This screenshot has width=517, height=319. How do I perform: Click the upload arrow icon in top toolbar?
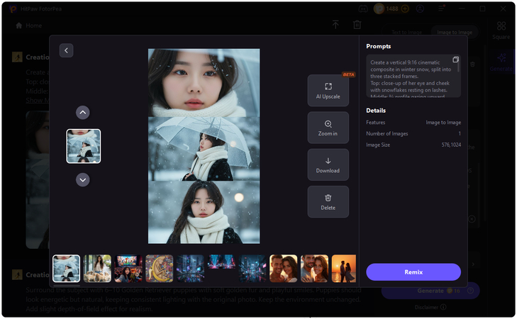(x=335, y=24)
